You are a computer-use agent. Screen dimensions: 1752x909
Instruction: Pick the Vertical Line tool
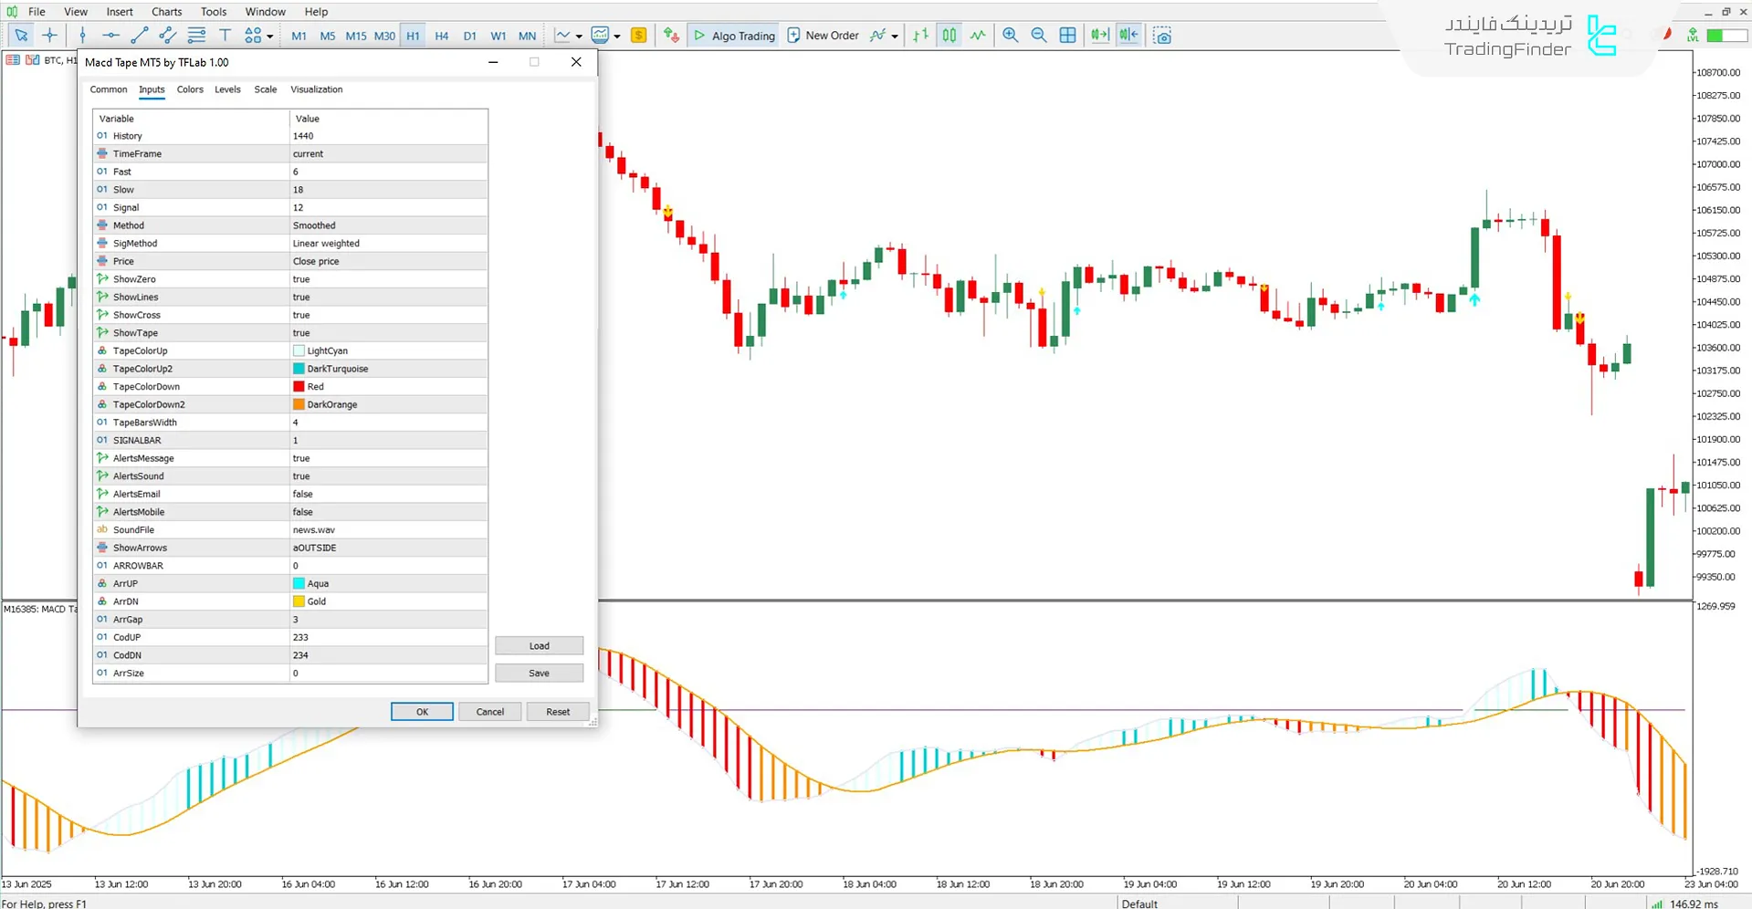coord(82,35)
